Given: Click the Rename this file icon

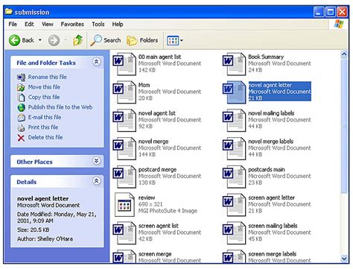Looking at the screenshot, I should 21,77.
